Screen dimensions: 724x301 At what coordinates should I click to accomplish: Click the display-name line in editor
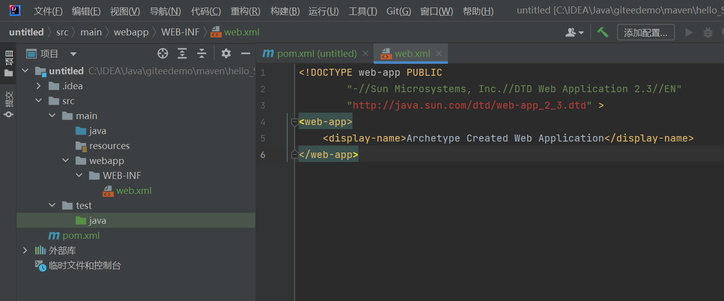(x=508, y=139)
